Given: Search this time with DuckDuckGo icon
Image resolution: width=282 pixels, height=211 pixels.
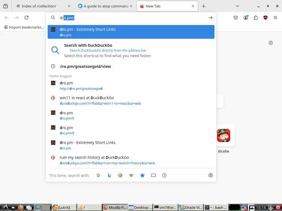Looking at the screenshot, I should [x=120, y=175].
